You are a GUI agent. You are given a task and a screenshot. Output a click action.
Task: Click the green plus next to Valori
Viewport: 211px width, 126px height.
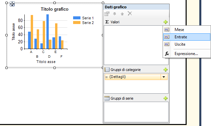(166, 22)
